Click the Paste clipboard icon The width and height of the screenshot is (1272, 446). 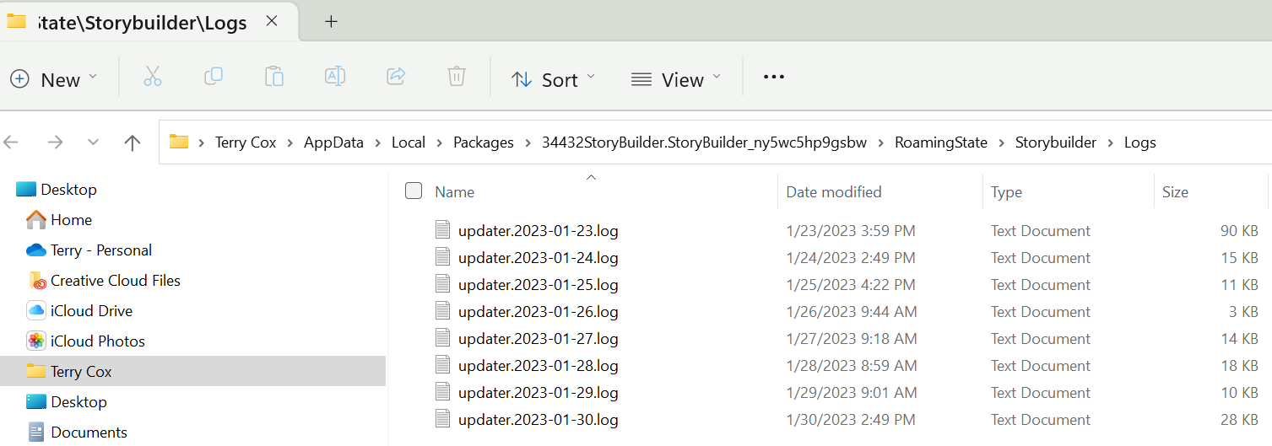click(x=273, y=77)
